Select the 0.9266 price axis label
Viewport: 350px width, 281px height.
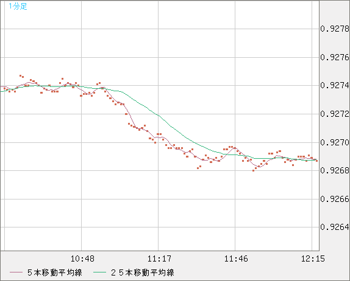(335, 199)
